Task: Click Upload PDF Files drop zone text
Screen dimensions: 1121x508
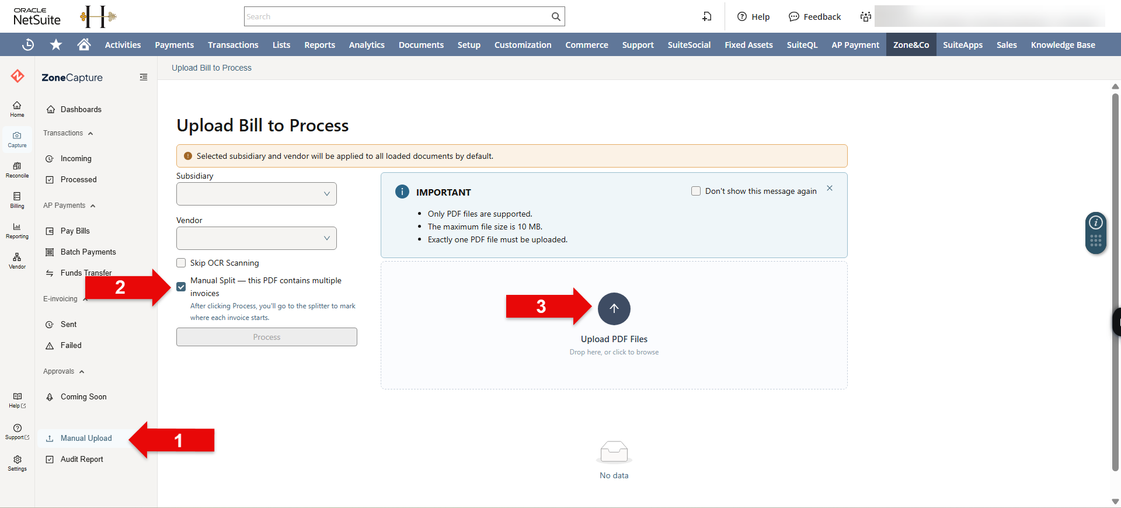Action: pyautogui.click(x=614, y=339)
